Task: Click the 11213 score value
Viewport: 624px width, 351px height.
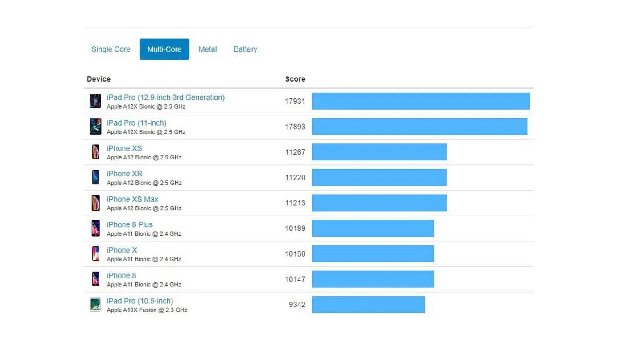Action: coord(295,203)
